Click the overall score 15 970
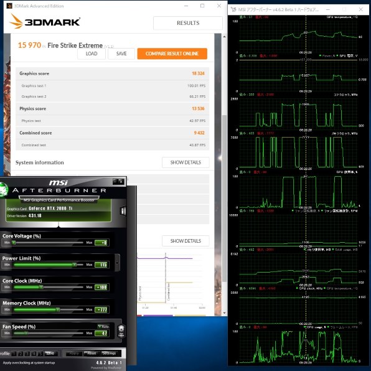The height and width of the screenshot is (371, 371). point(29,45)
